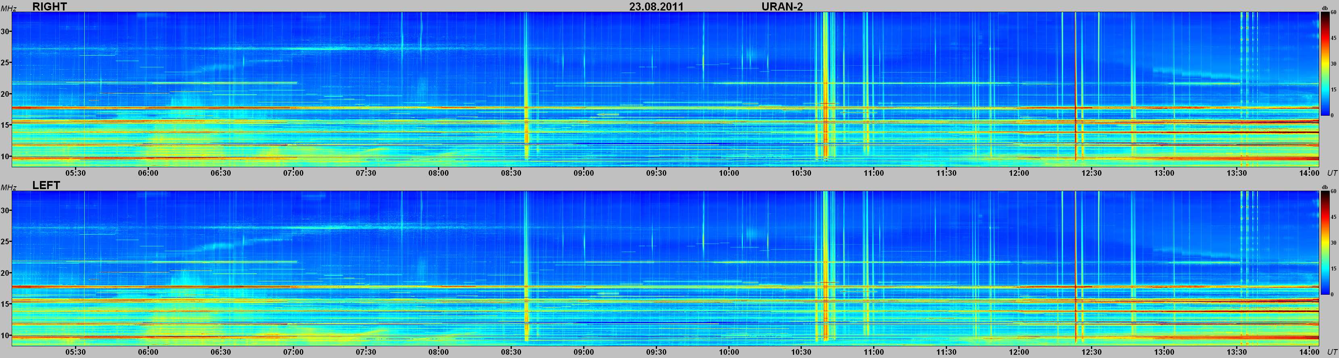Image resolution: width=1339 pixels, height=358 pixels.
Task: Click the 07:00 time tick under RIGHT panel
Action: pyautogui.click(x=293, y=173)
